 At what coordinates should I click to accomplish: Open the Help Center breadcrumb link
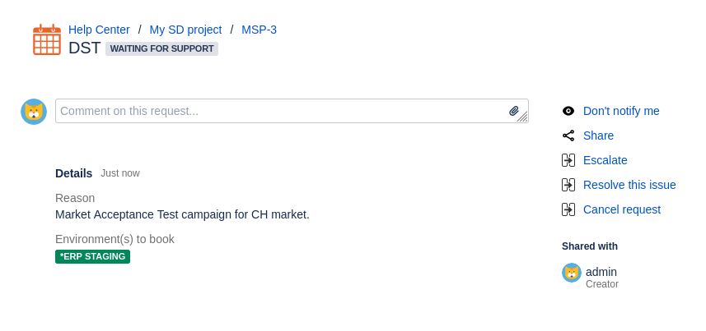pos(99,30)
